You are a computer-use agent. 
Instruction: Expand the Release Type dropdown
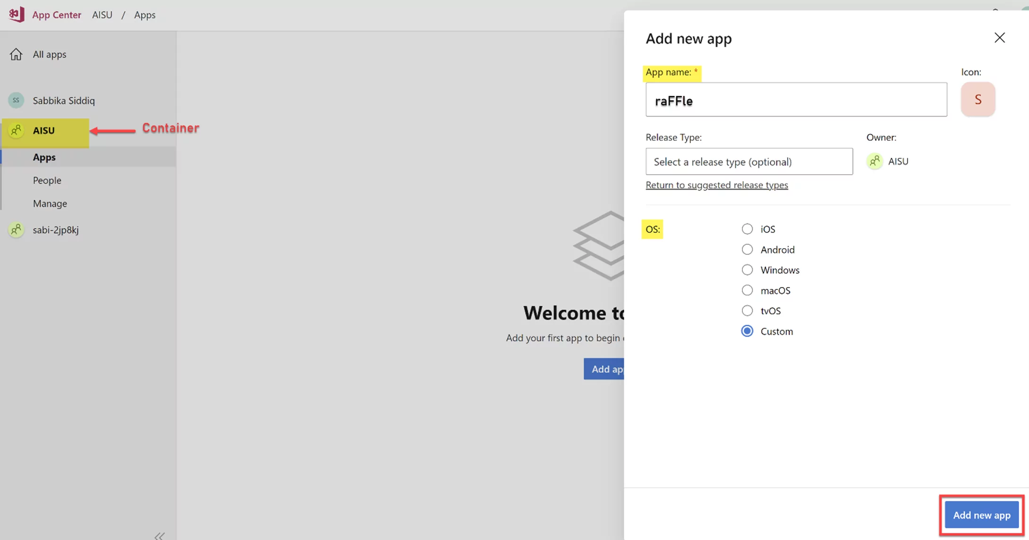(749, 161)
